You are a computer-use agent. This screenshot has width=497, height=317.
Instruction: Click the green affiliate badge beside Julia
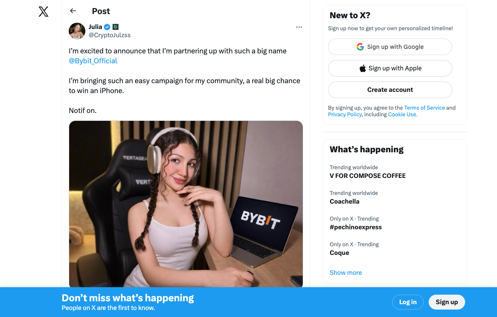pyautogui.click(x=116, y=27)
